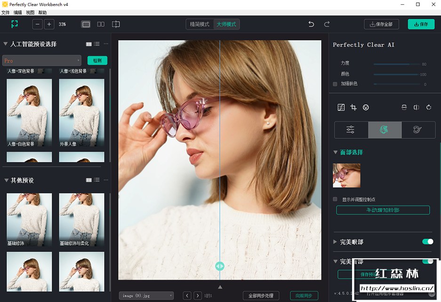Open the Pro preset group dropdown
The height and width of the screenshot is (302, 441).
click(41, 61)
